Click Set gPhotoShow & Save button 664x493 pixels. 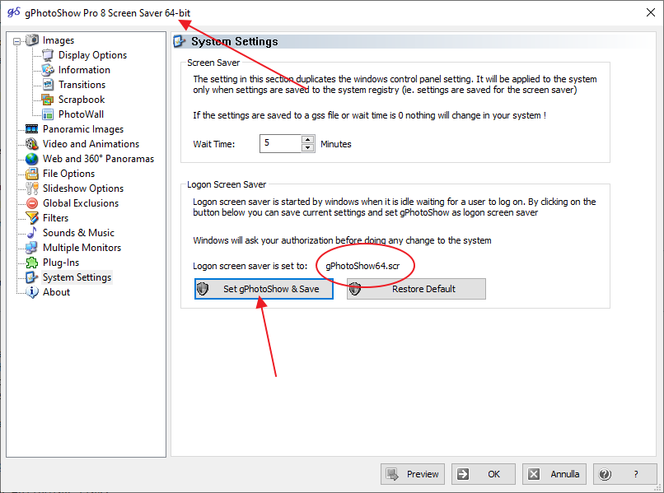click(264, 289)
